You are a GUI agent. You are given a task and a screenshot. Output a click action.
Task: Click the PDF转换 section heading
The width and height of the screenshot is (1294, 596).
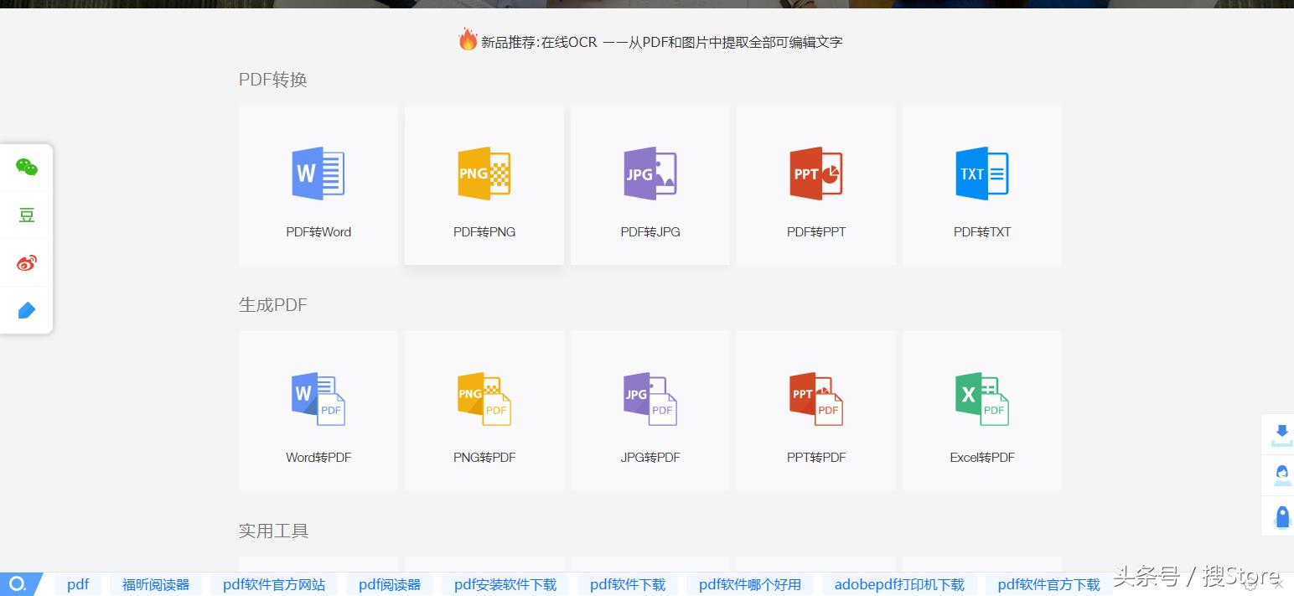click(273, 80)
